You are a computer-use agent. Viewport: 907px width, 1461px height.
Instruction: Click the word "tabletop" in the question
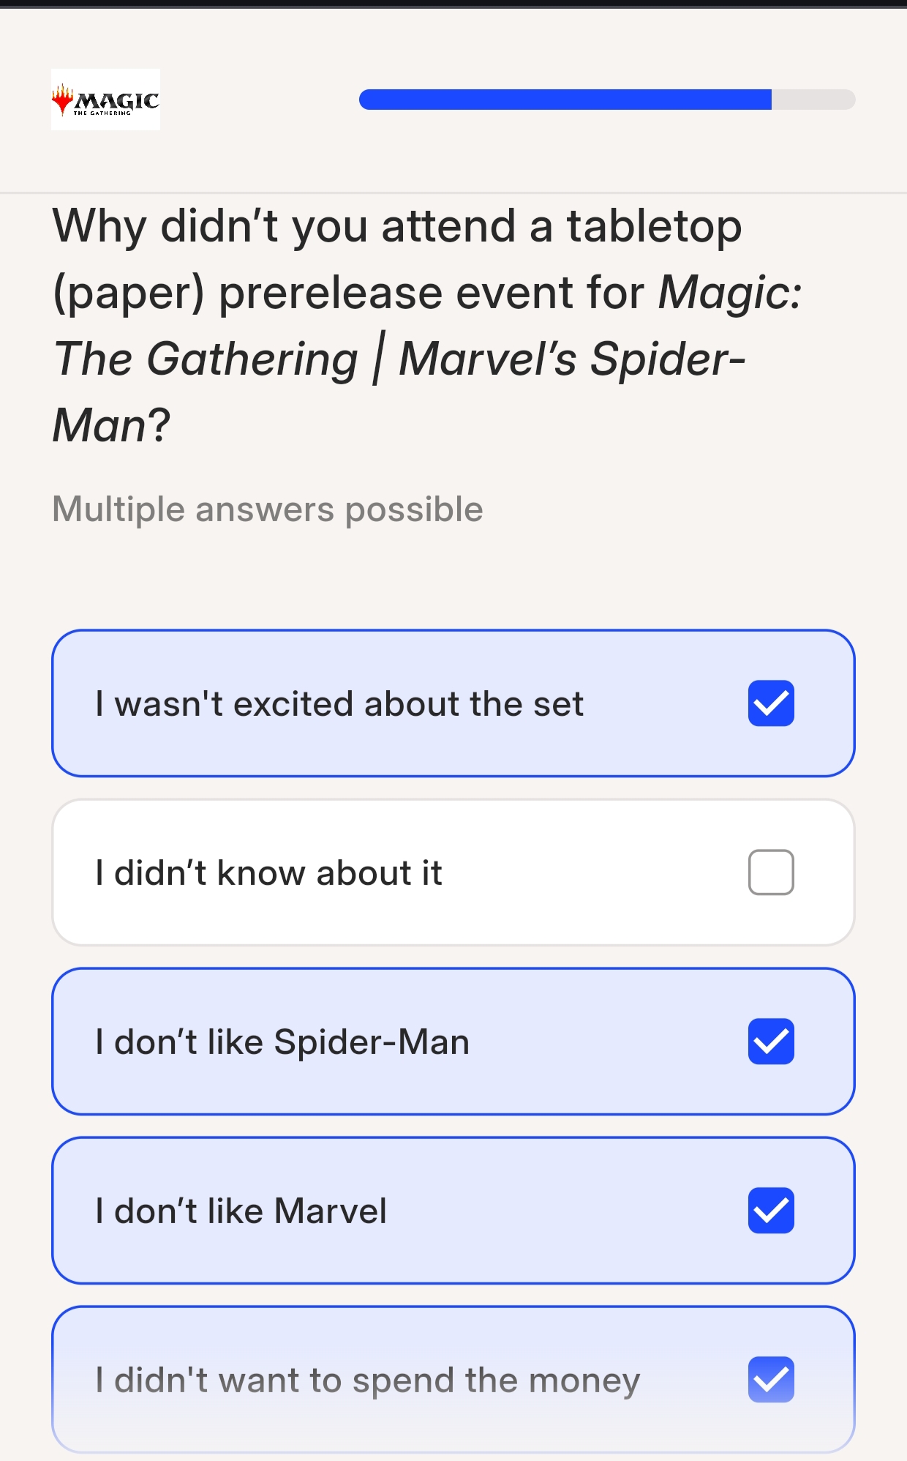coord(654,226)
